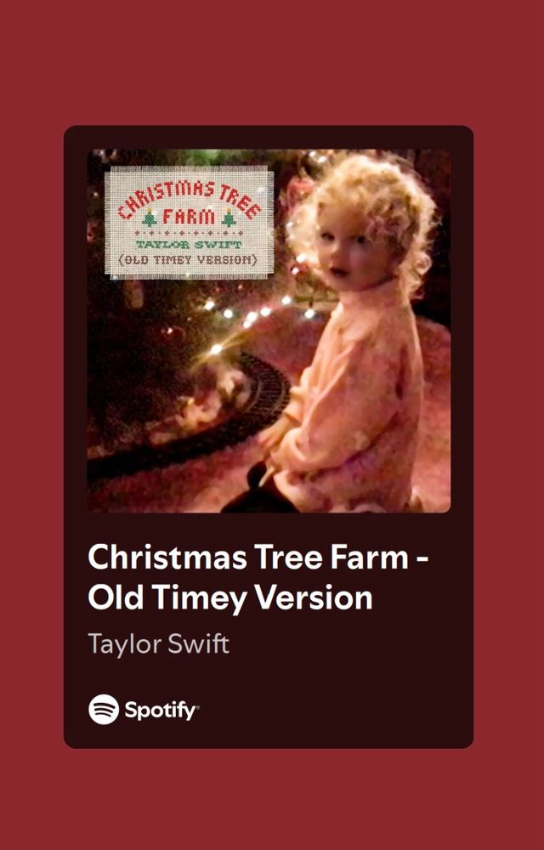Click the cross-stitch title patch on cover
544x850 pixels.
click(x=189, y=222)
